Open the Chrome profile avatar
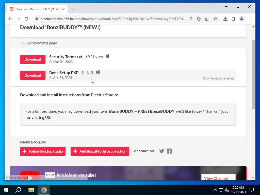This screenshot has height=195, width=260. 242,19
